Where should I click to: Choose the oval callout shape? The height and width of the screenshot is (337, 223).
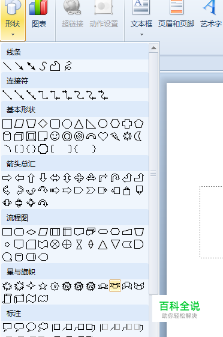[31, 327]
